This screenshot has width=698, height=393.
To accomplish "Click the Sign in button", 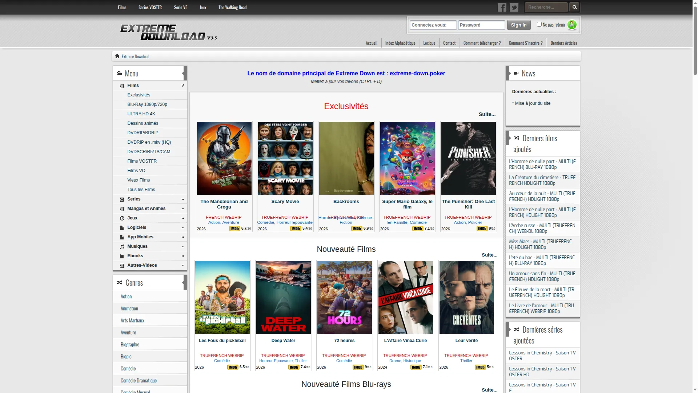I will (x=519, y=25).
